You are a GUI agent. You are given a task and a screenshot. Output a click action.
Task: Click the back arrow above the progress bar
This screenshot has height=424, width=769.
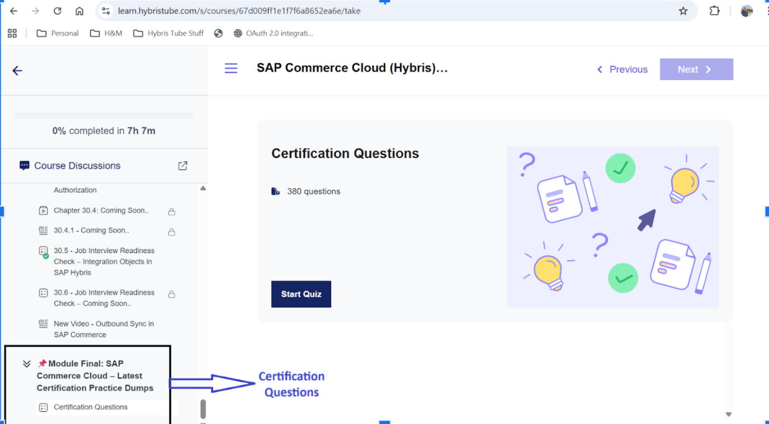(x=17, y=71)
